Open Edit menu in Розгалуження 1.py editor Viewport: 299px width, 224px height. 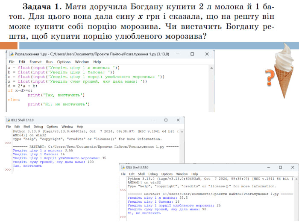[22, 62]
